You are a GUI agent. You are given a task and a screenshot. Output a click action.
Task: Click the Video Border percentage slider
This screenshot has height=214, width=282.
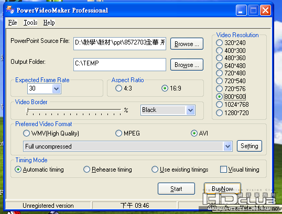(74, 110)
